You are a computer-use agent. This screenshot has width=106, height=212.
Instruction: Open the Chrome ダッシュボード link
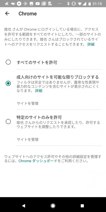pos(38,161)
